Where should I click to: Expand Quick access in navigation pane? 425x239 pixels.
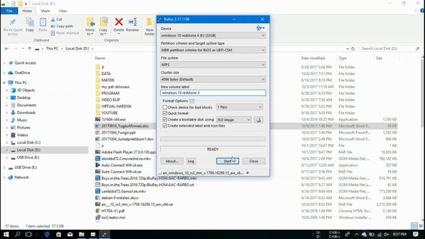point(5,63)
